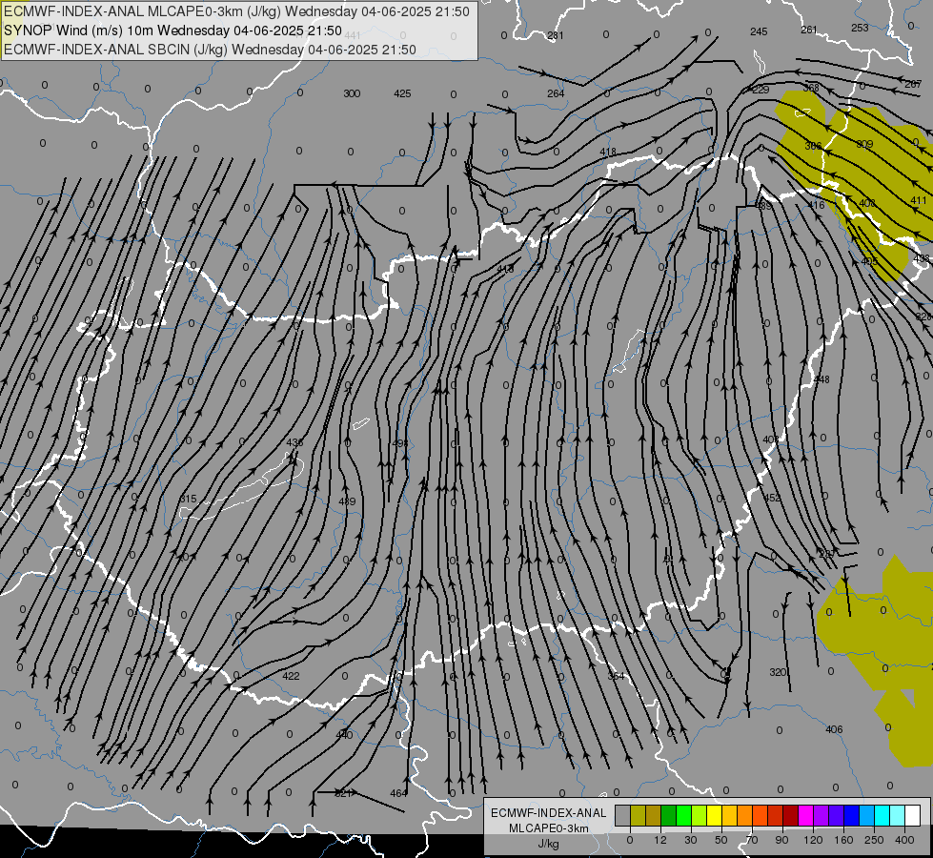Click the lightest cyan legend swatch
The image size is (933, 858).
pyautogui.click(x=898, y=815)
